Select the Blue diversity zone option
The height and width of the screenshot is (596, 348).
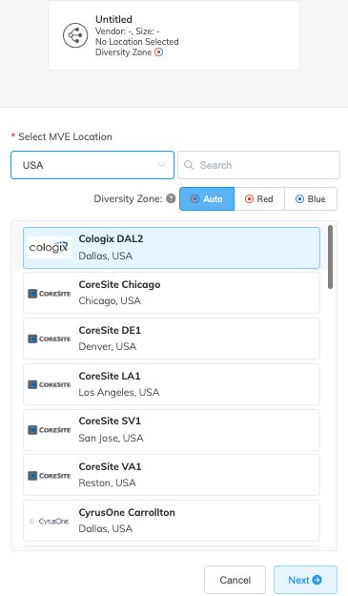[311, 198]
